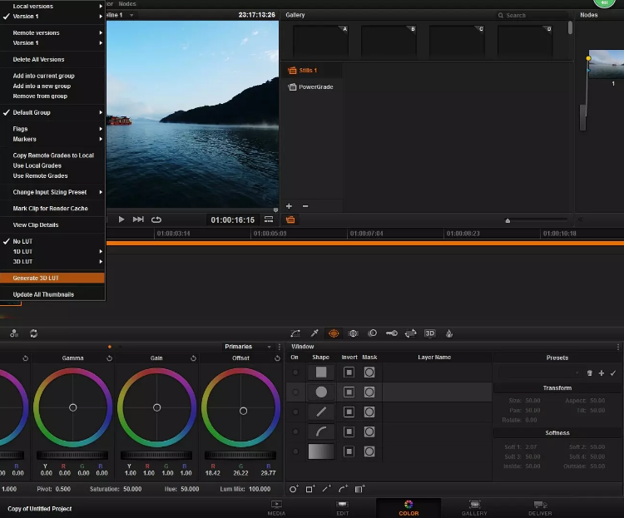Toggle Invert for the gradient window

[x=349, y=451]
